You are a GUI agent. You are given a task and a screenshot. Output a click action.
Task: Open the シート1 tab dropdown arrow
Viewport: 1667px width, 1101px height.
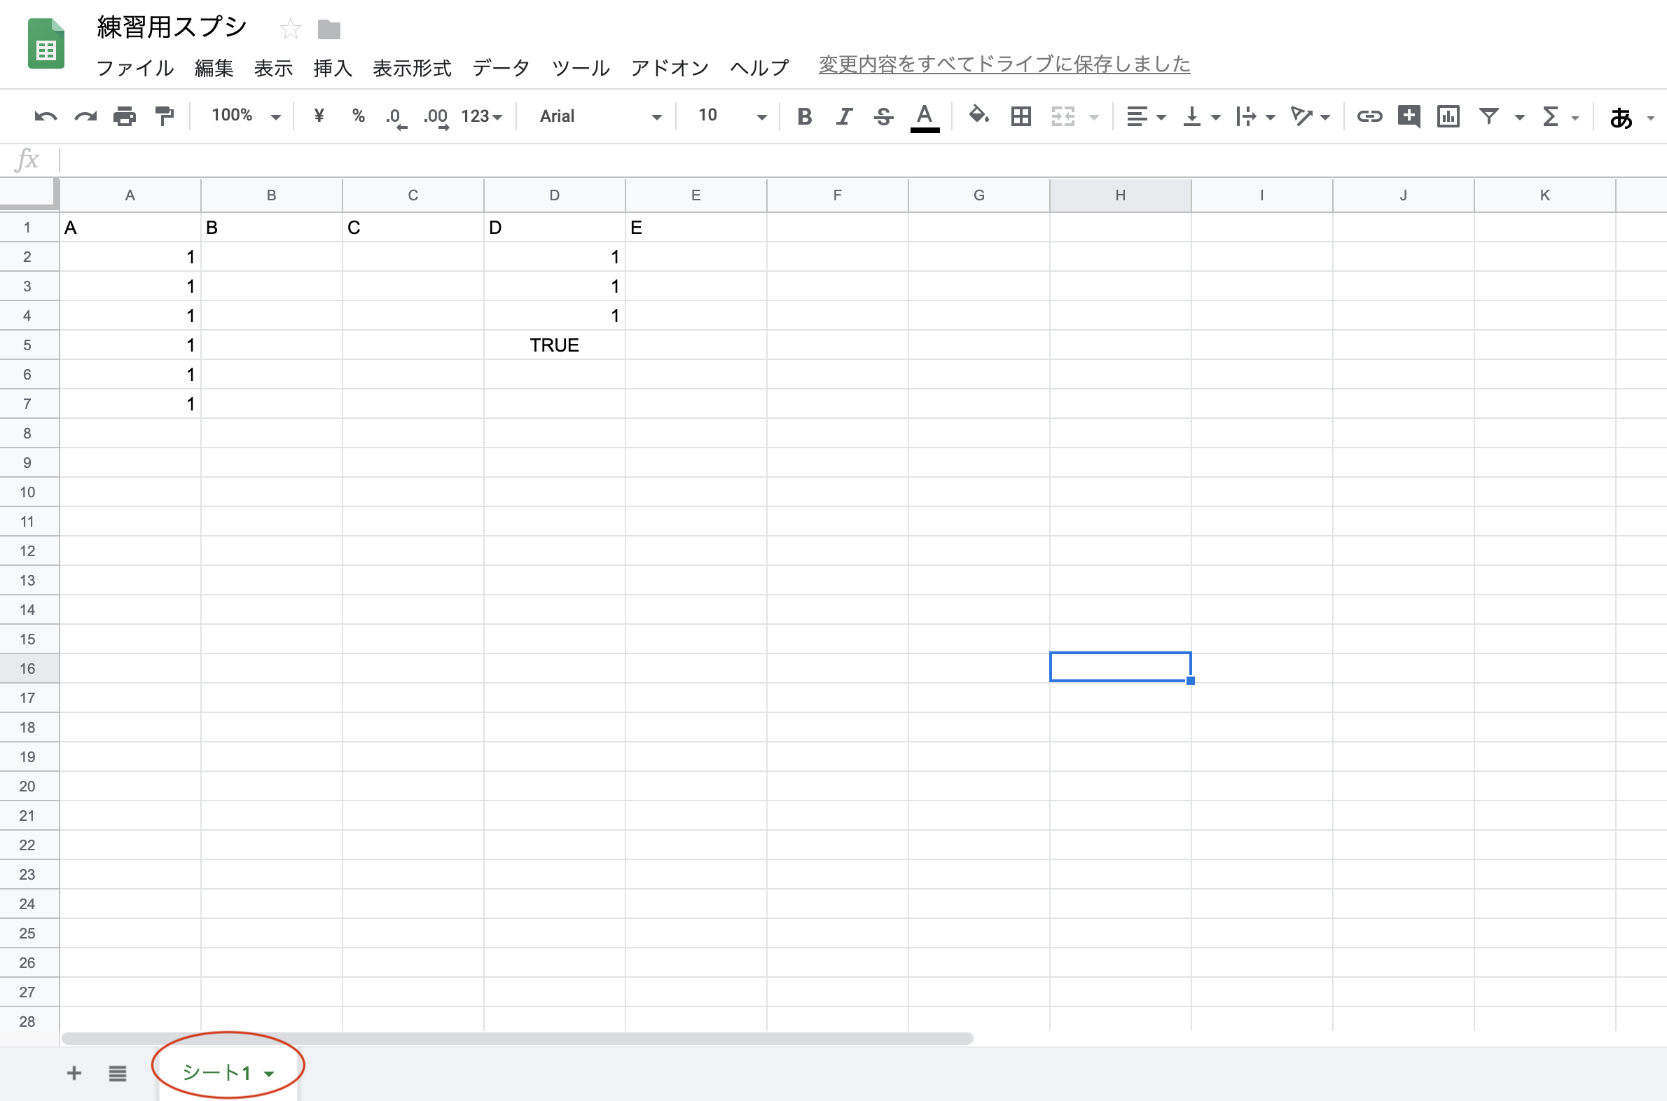(269, 1074)
